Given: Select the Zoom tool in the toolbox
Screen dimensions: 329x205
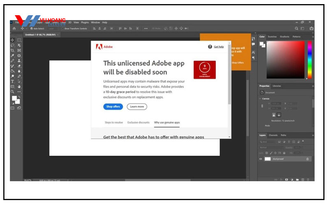Looking at the screenshot, I should pyautogui.click(x=12, y=91).
